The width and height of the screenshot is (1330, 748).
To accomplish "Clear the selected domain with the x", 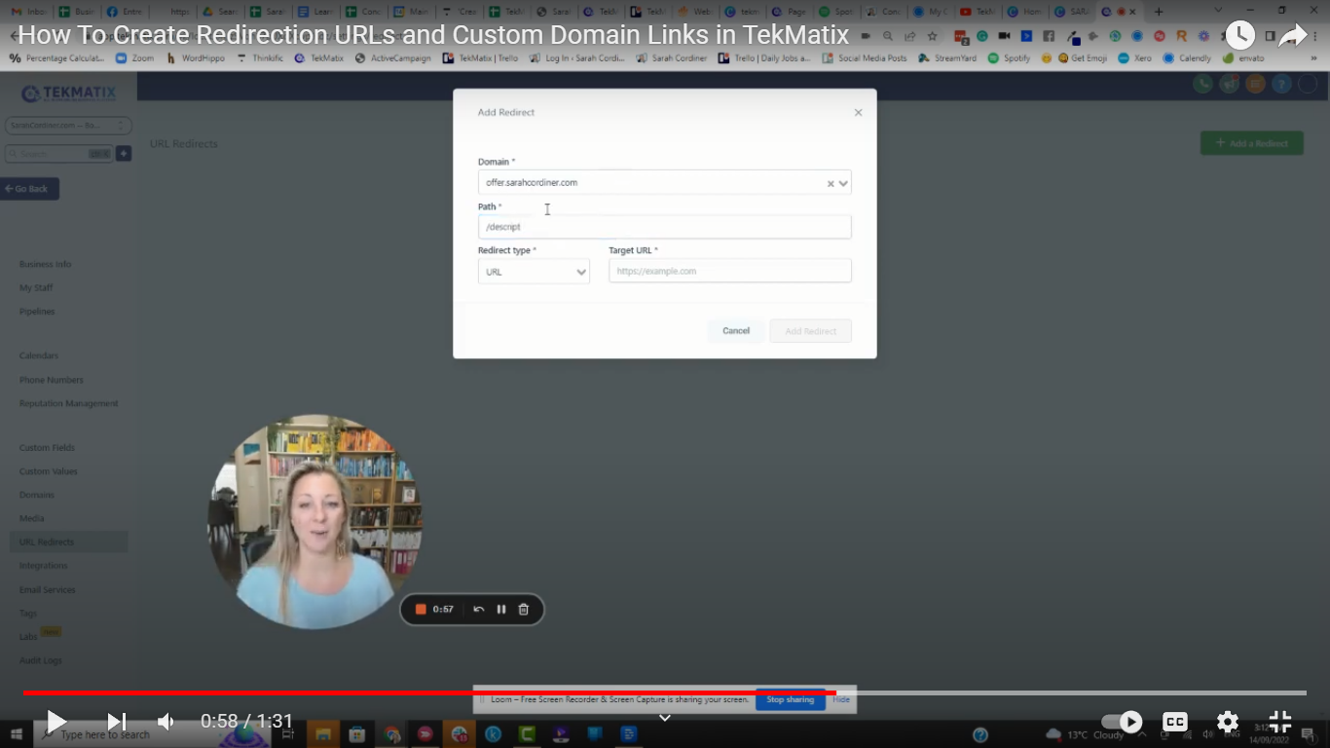I will (831, 183).
